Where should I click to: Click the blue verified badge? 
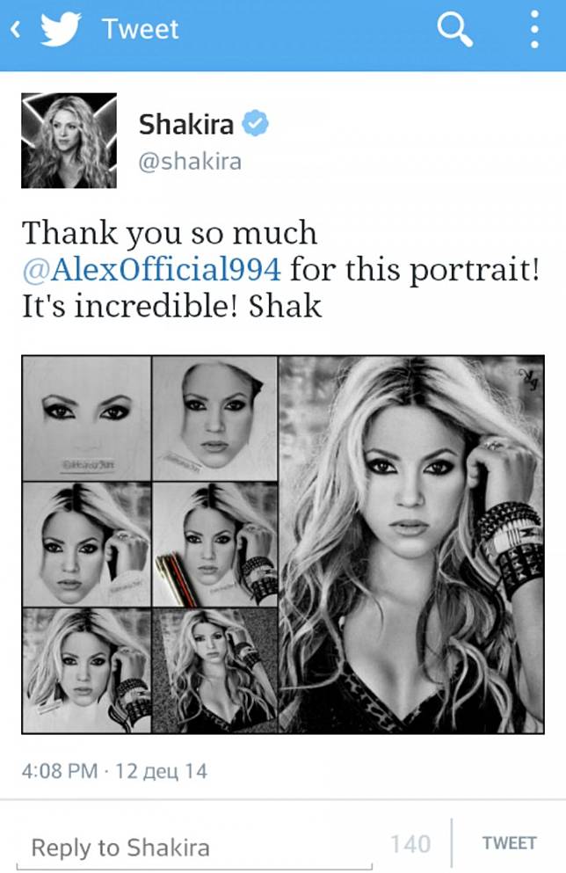255,123
